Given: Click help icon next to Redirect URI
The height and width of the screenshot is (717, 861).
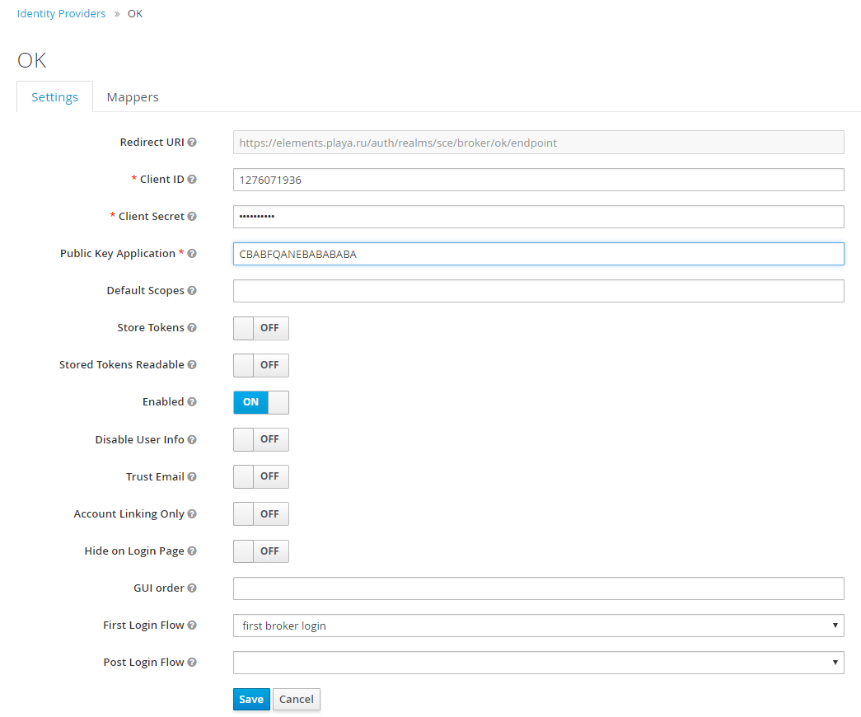Looking at the screenshot, I should [192, 143].
